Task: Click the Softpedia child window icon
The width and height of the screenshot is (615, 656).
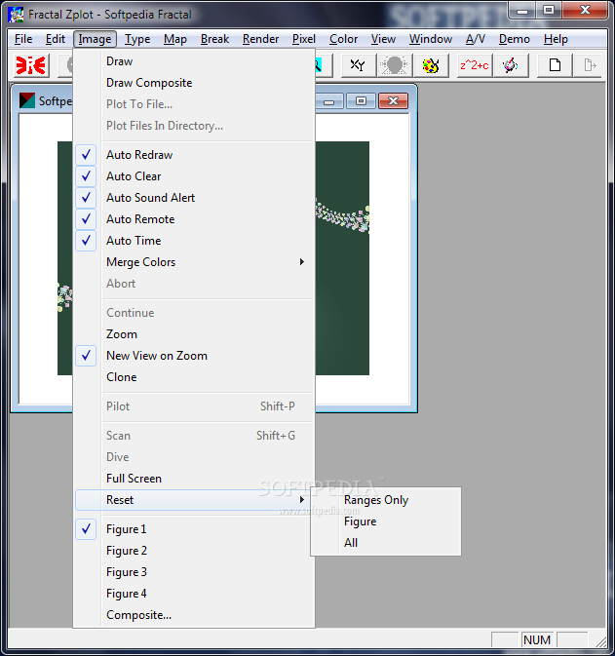Action: pyautogui.click(x=27, y=100)
